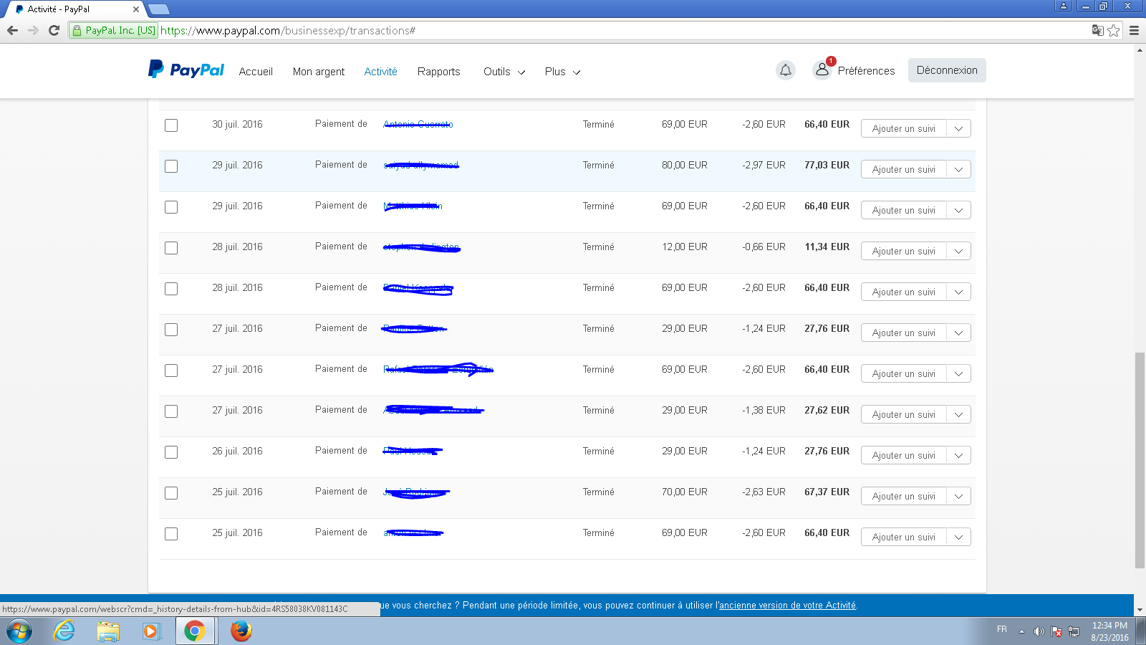Open Chrome menu hamburger icon
Image resolution: width=1146 pixels, height=645 pixels.
point(1134,30)
